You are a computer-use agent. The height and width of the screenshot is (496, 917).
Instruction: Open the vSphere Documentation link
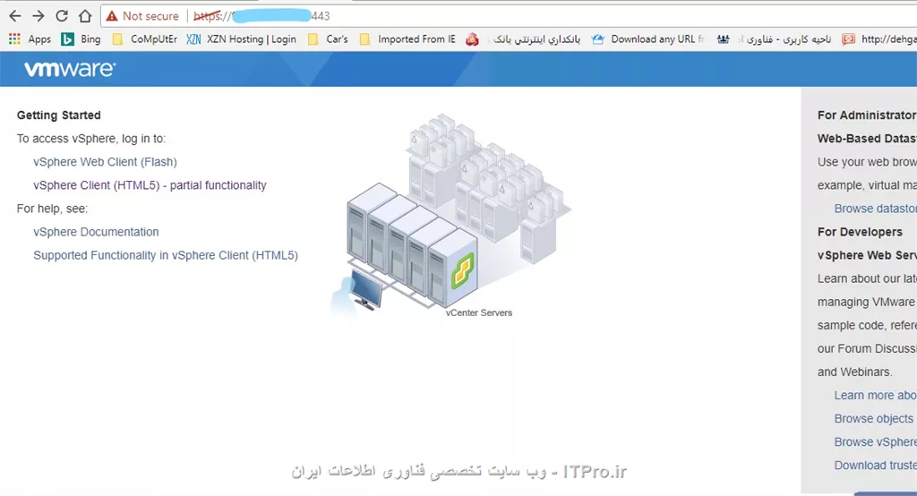[x=96, y=232]
